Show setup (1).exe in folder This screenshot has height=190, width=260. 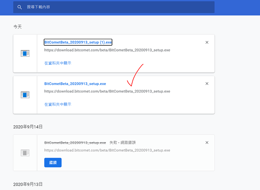(58, 63)
